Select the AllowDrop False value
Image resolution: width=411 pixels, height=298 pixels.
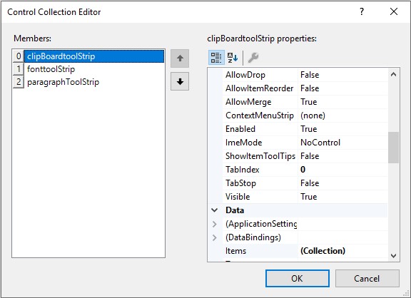(342, 75)
